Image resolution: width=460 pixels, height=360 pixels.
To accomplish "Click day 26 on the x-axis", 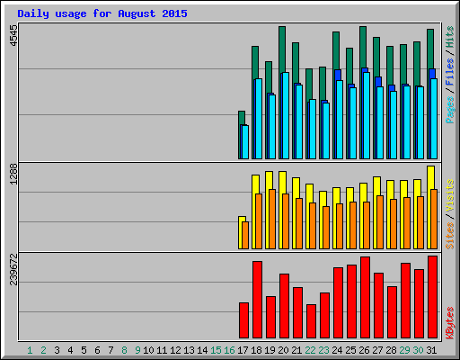I will tap(364, 350).
